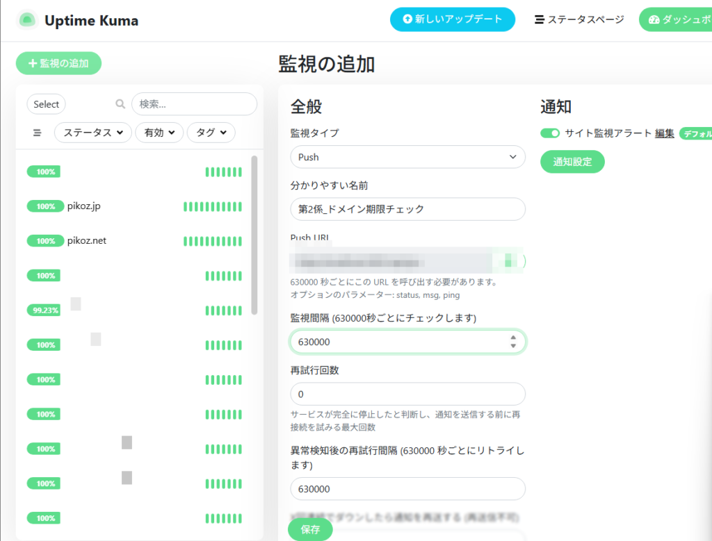The image size is (712, 541).
Task: Click the Push URL field
Action: [407, 260]
